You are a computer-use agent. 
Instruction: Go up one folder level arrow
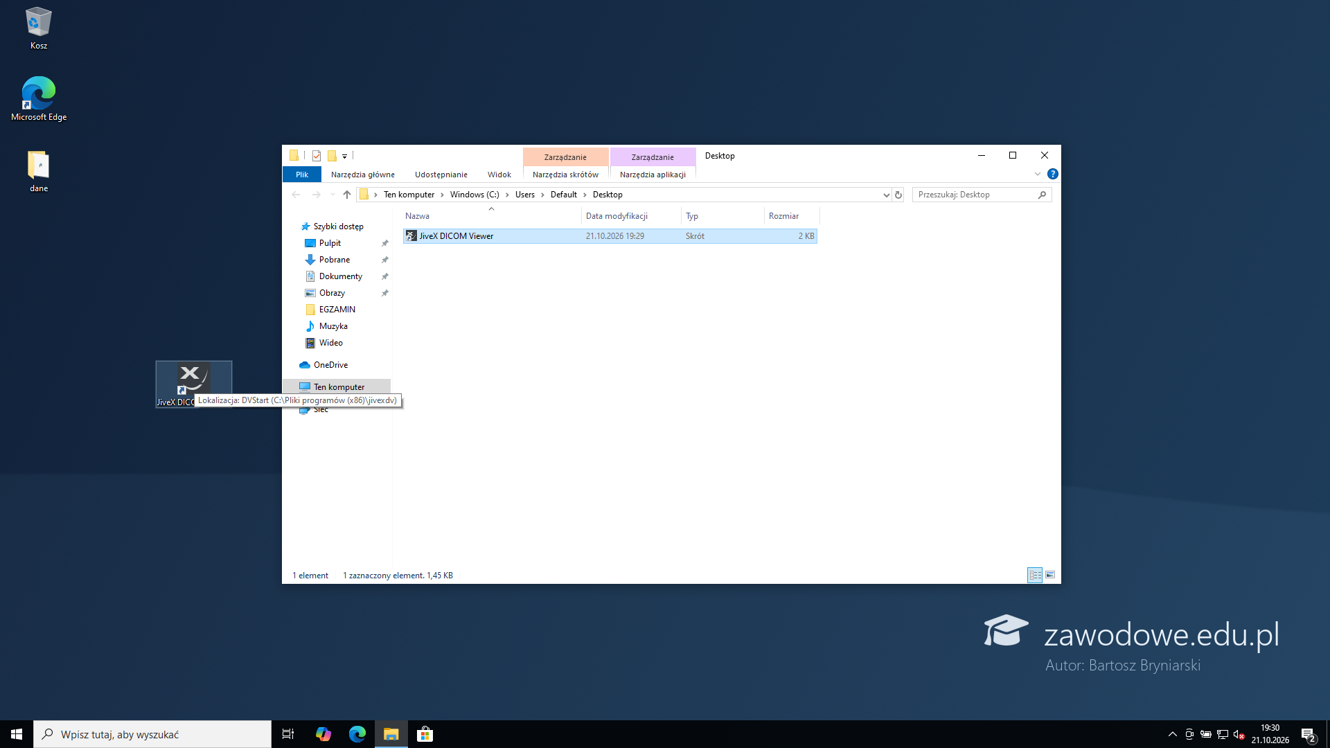pos(347,195)
